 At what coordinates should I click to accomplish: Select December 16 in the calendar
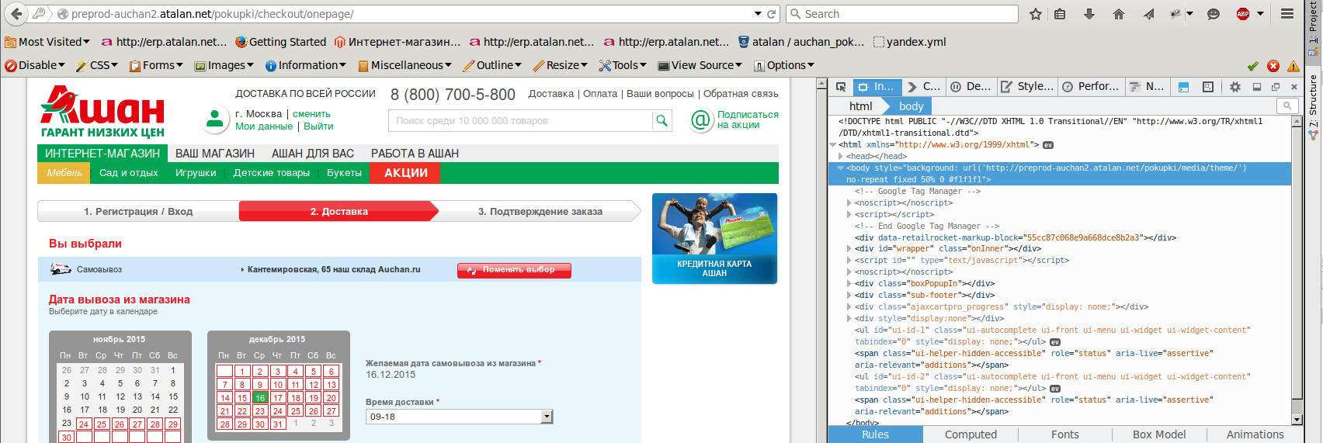[x=260, y=397]
